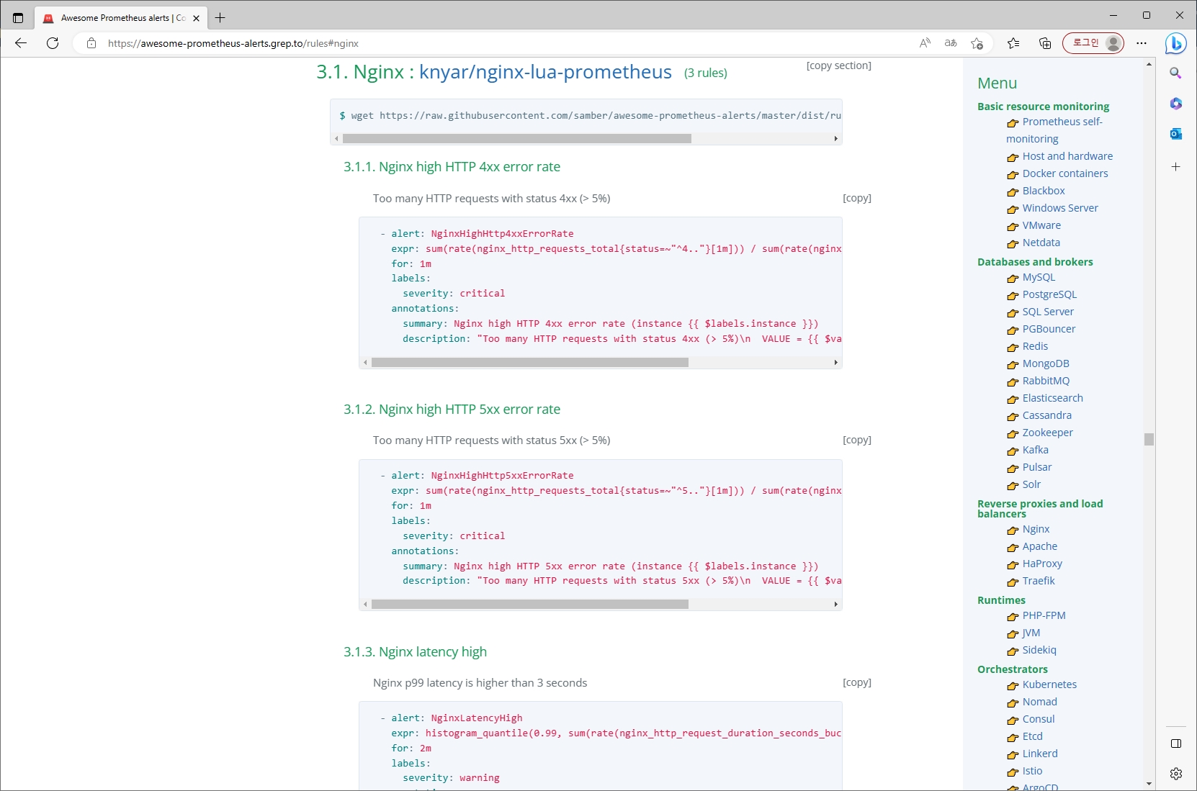Open sidebar settings gear icon
This screenshot has width=1197, height=791.
coord(1176,774)
